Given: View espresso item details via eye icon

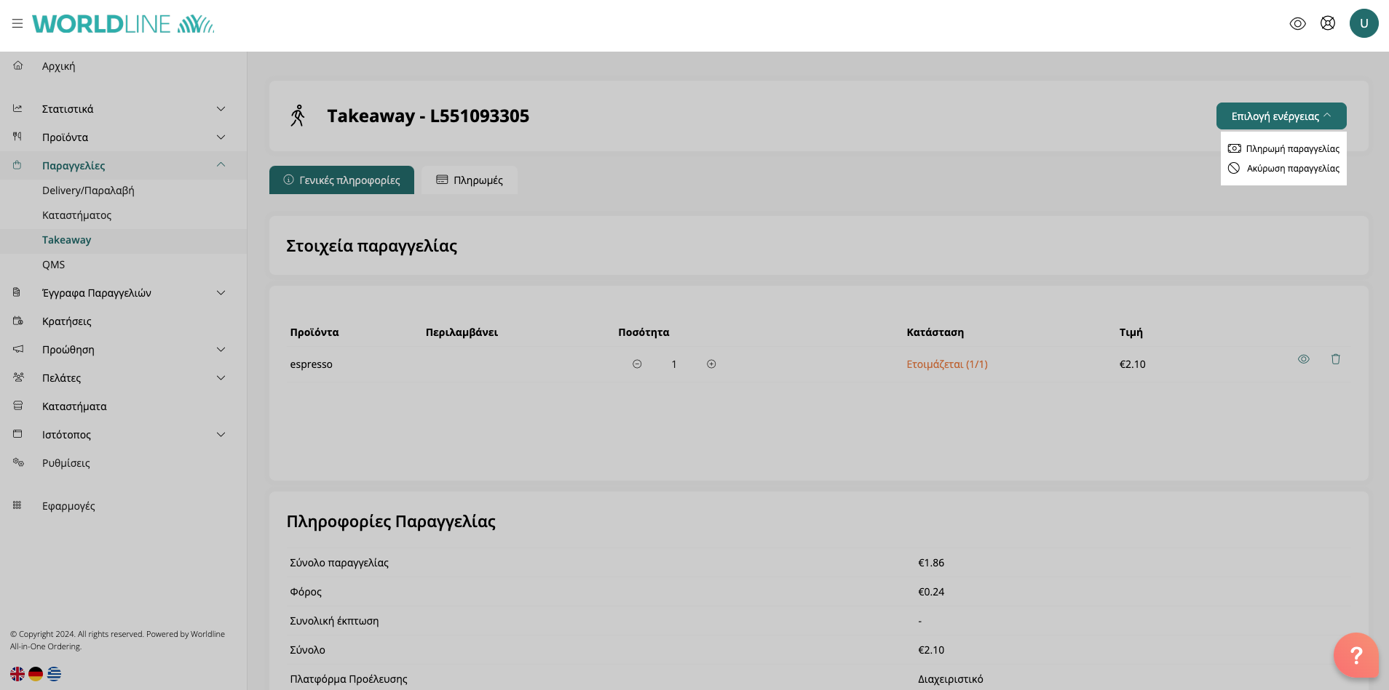Looking at the screenshot, I should [x=1303, y=359].
